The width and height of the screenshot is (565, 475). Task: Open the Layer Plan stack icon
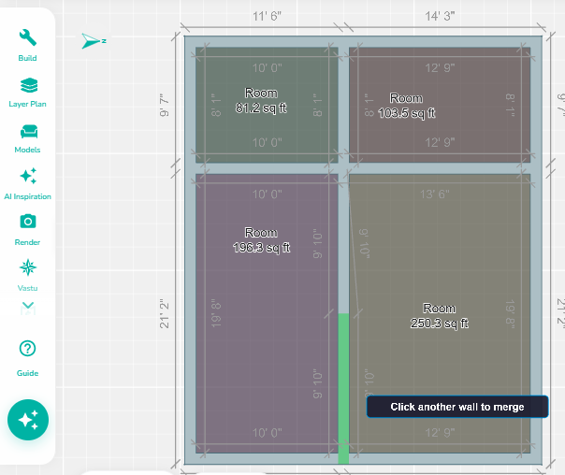click(29, 85)
